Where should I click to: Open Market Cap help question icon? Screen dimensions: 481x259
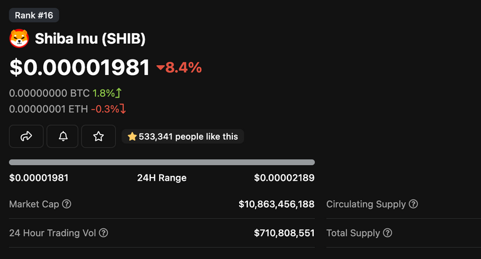(x=66, y=204)
